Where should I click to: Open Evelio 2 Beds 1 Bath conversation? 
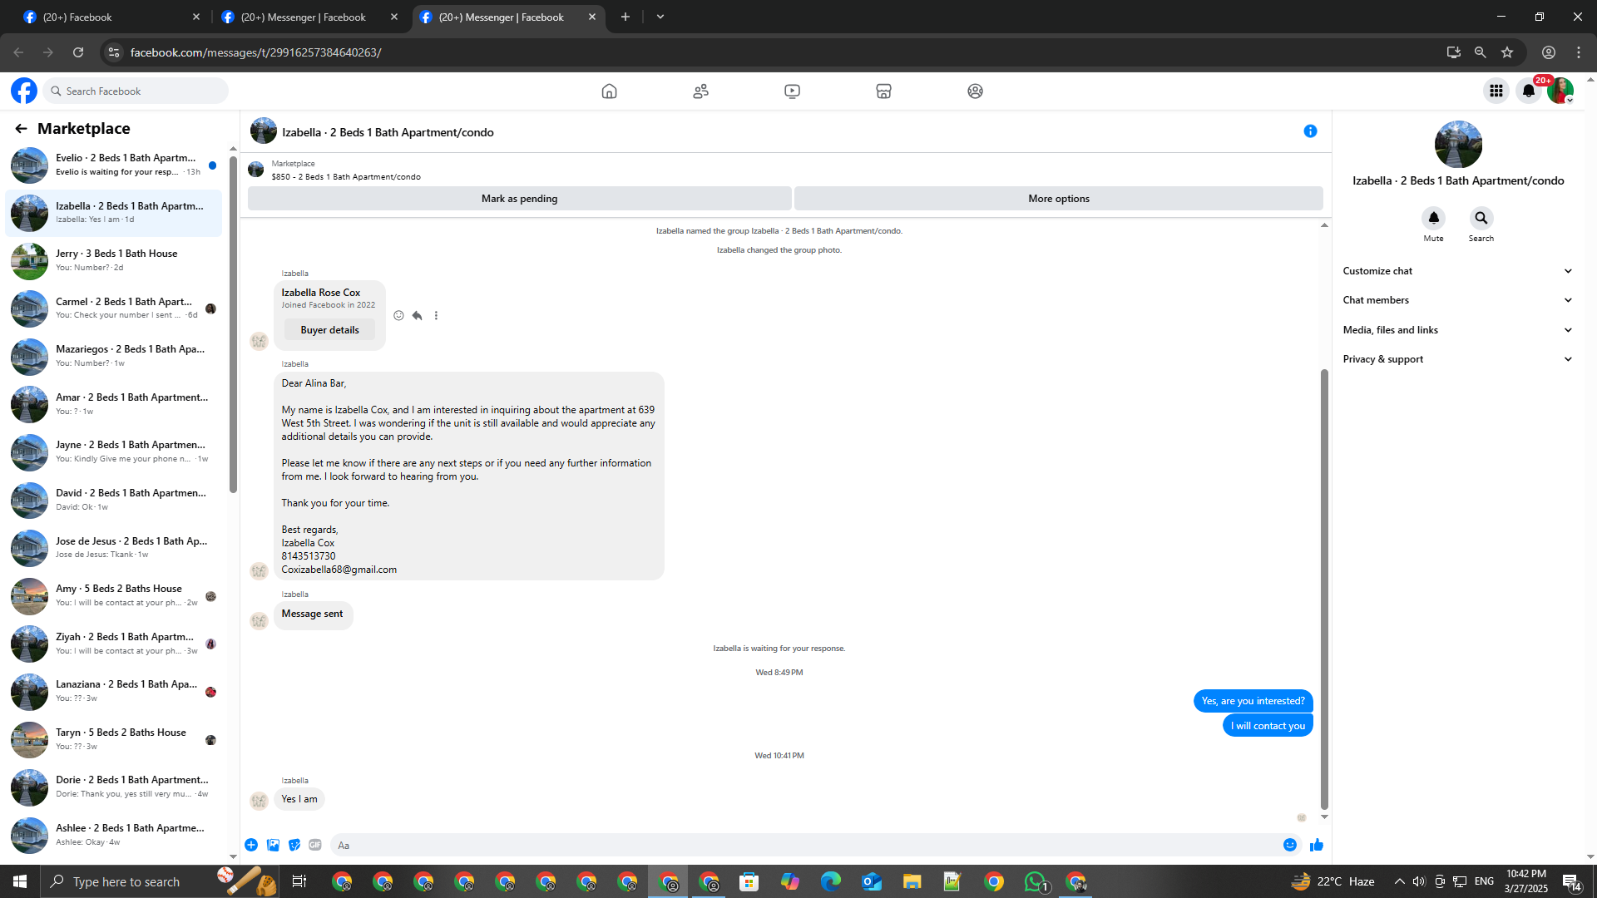point(114,165)
